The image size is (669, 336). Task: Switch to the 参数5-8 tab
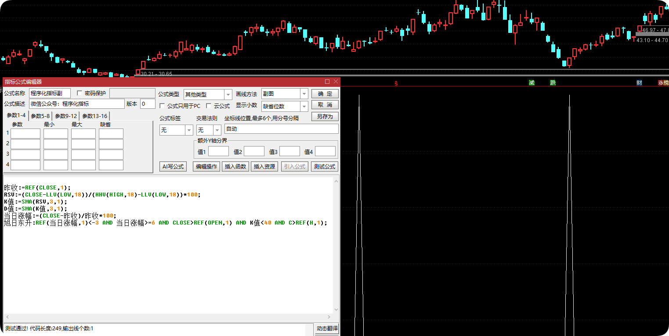click(40, 116)
